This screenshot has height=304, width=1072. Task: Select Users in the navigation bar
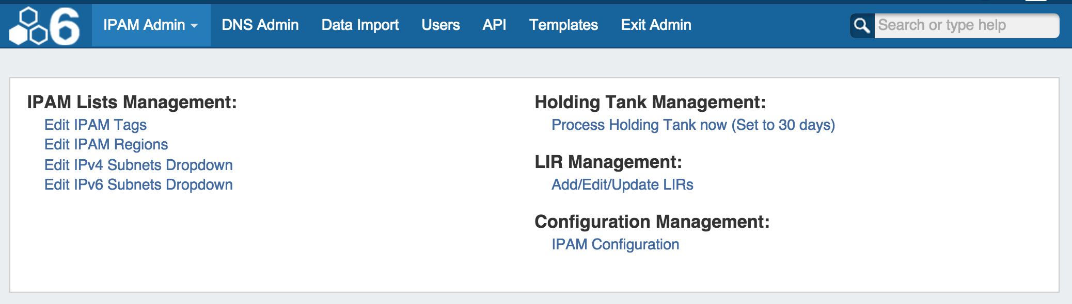[440, 25]
